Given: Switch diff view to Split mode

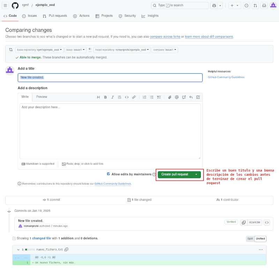Looking at the screenshot, I should tap(250, 239).
